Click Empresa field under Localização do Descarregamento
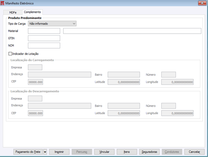208x157 pixels. 35,99
